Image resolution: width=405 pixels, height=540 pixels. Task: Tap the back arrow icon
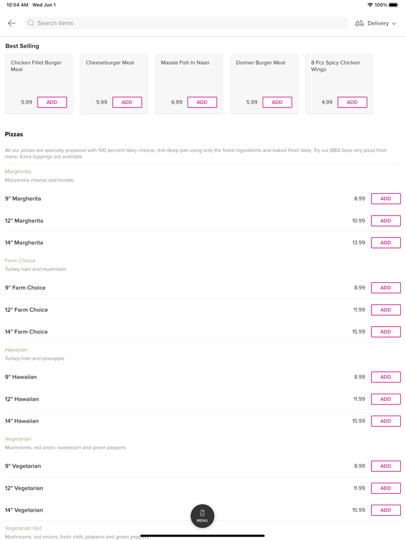(12, 23)
